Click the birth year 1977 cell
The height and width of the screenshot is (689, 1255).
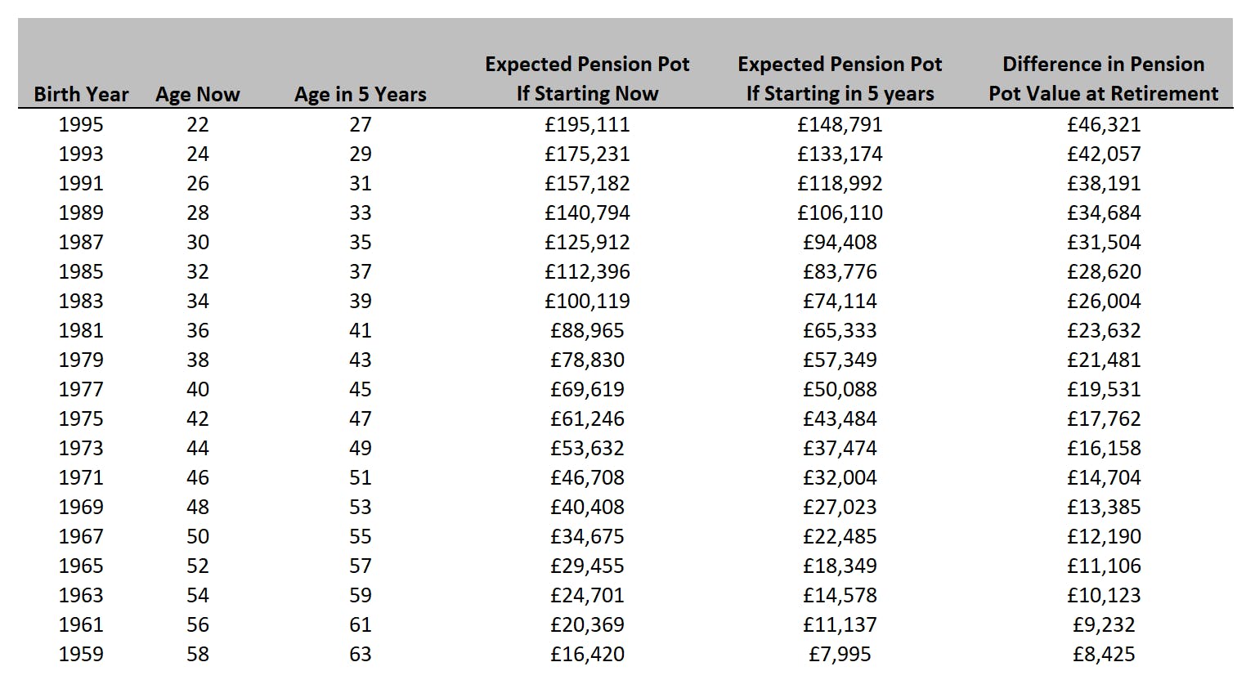(x=81, y=389)
